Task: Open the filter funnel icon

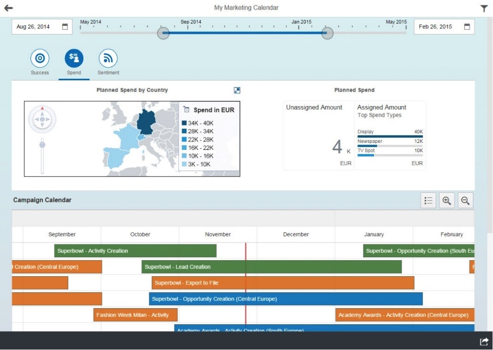Action: tap(484, 8)
